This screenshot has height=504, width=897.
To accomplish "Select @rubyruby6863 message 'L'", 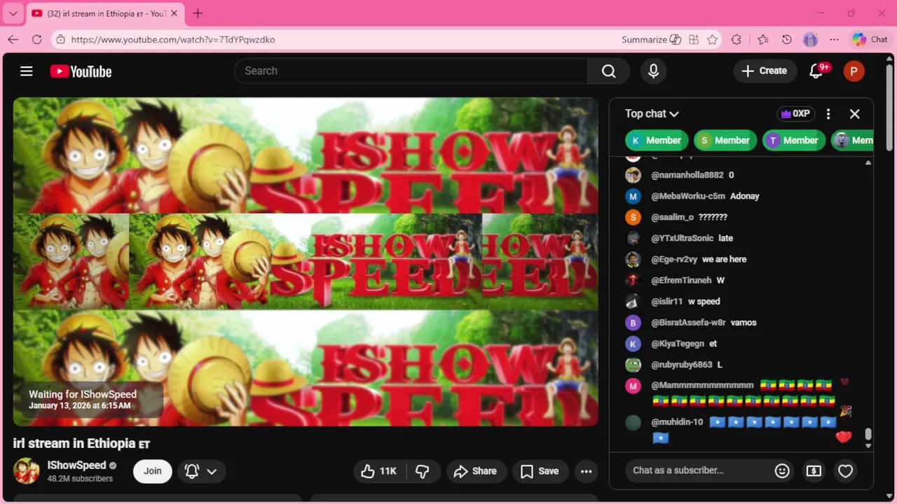I will pos(720,365).
